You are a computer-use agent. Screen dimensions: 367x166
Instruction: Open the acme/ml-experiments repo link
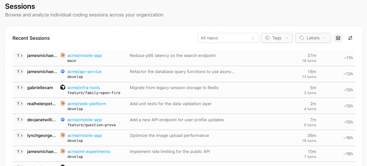(89, 151)
